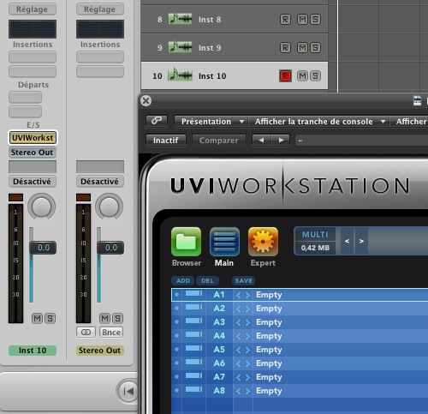
Task: Open the Expert gear icon
Action: [x=263, y=242]
